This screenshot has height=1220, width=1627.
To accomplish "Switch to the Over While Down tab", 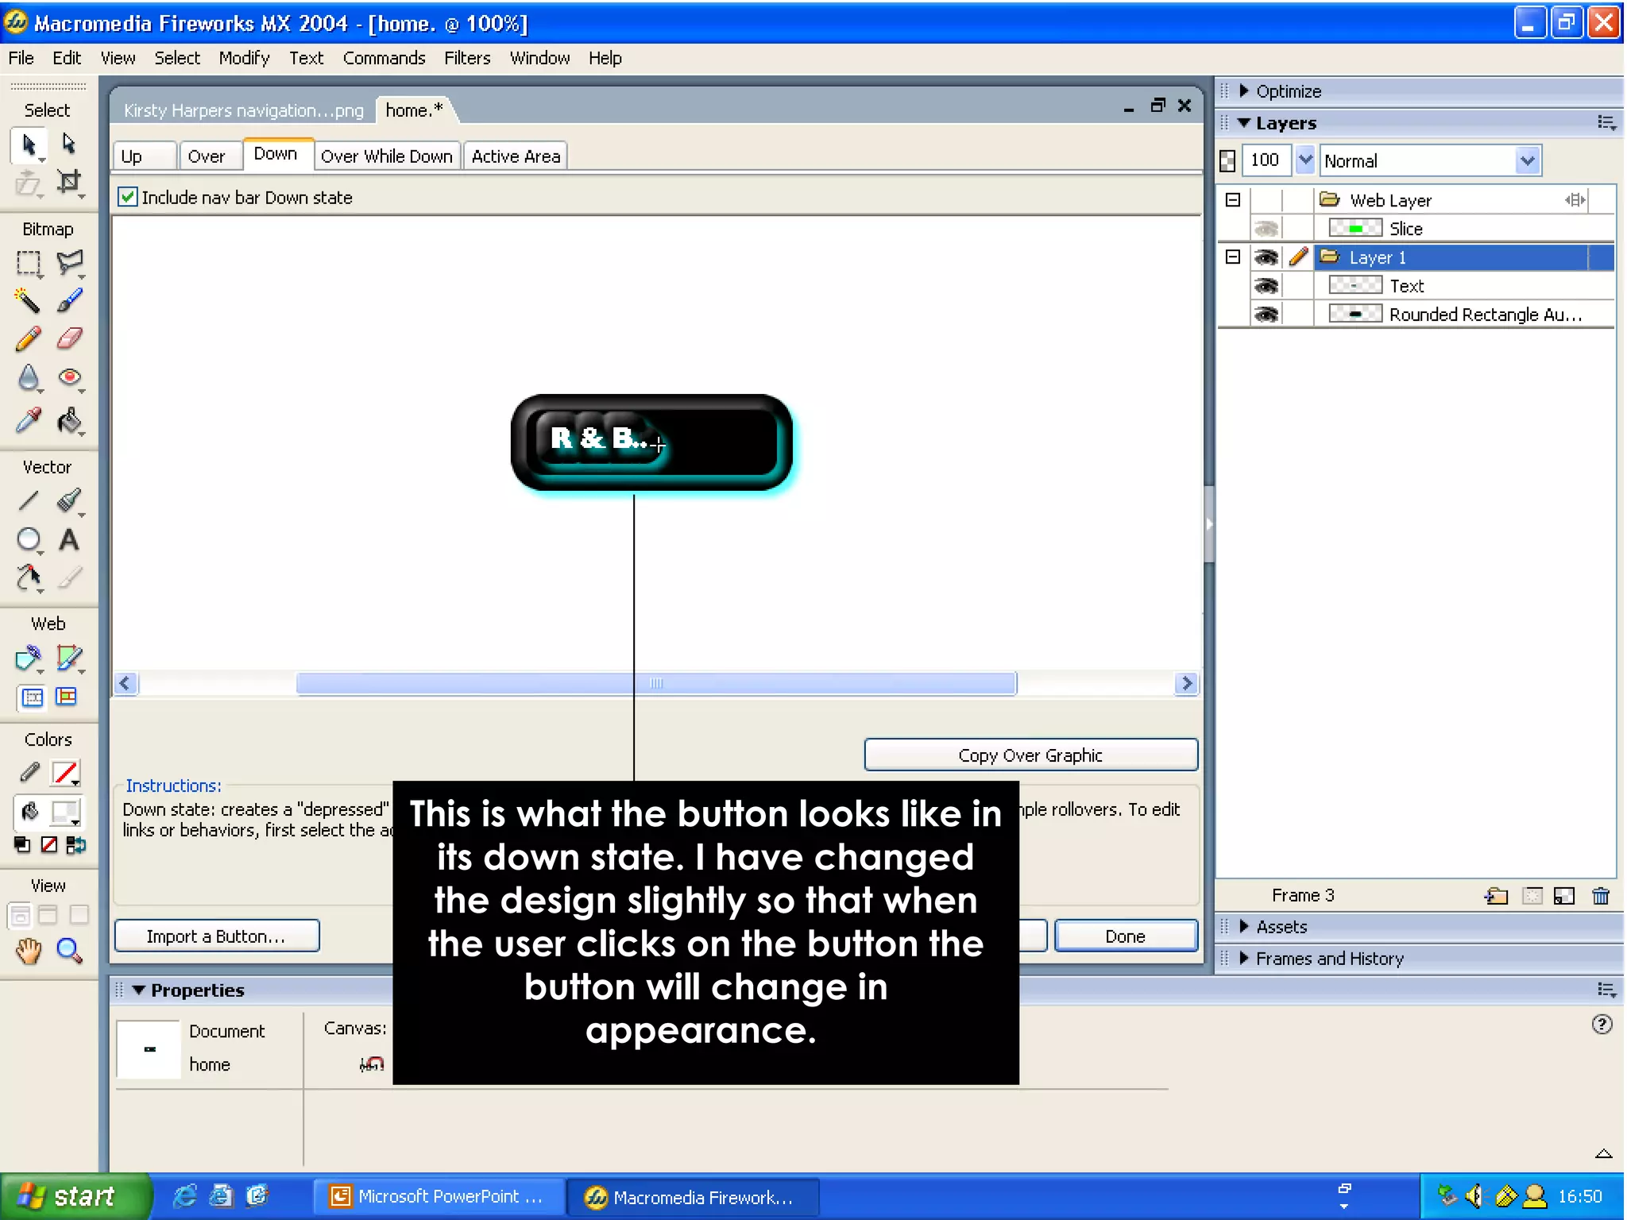I will click(386, 156).
